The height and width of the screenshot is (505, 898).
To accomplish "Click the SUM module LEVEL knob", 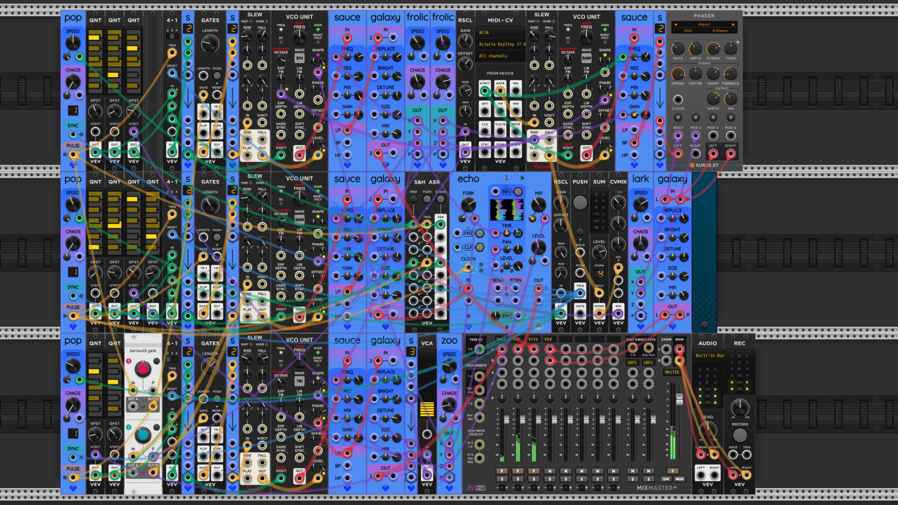I will point(599,252).
